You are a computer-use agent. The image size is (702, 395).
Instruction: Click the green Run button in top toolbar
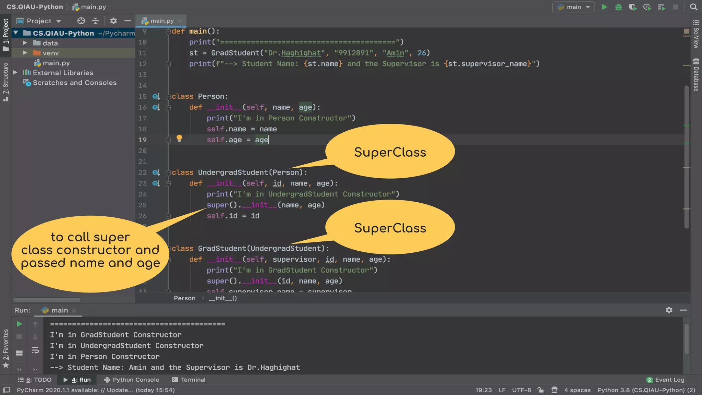point(605,7)
